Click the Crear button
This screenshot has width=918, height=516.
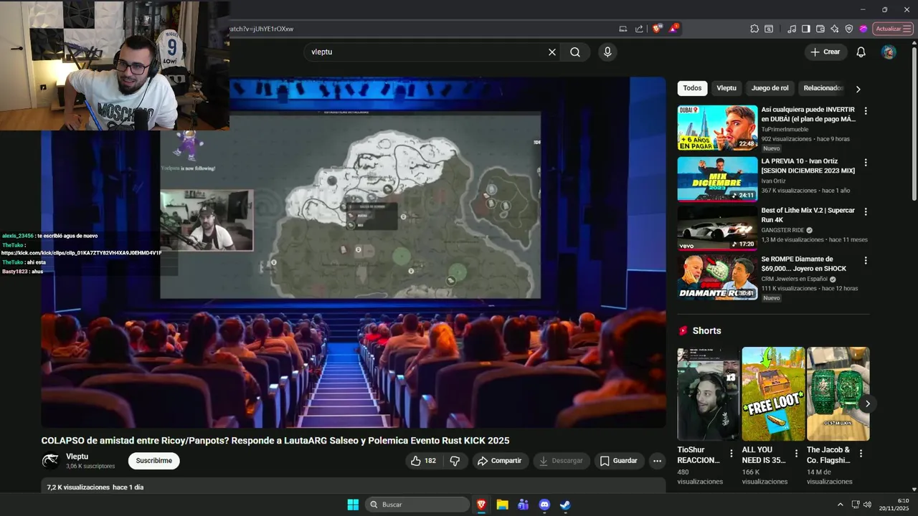[x=825, y=52]
